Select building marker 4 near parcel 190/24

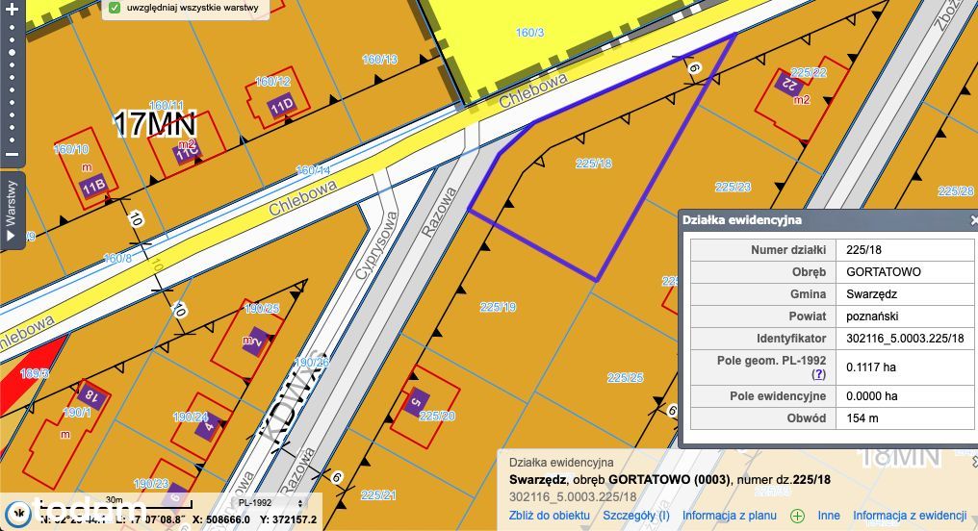pyautogui.click(x=208, y=427)
